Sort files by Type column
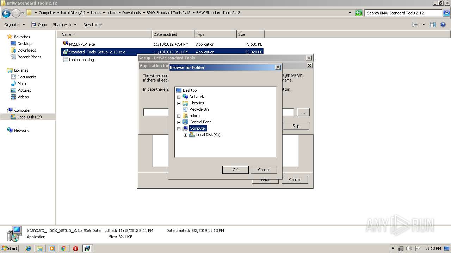The image size is (451, 253). (x=215, y=34)
